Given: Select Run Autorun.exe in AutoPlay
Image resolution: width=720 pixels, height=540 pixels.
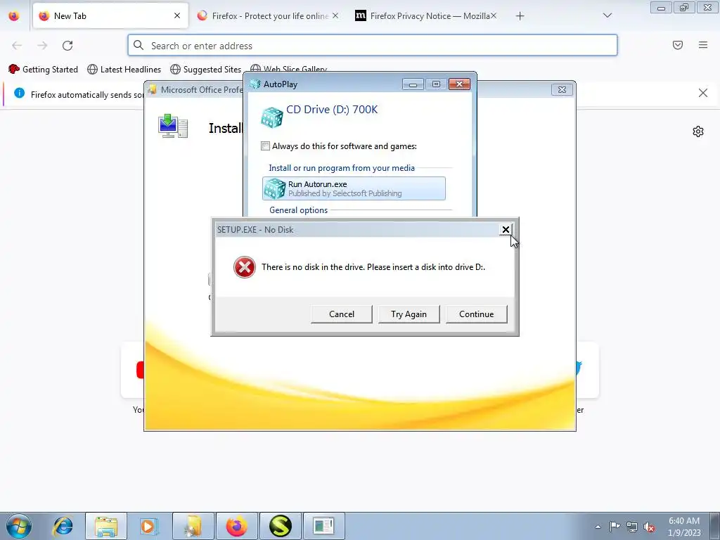Looking at the screenshot, I should 354,188.
